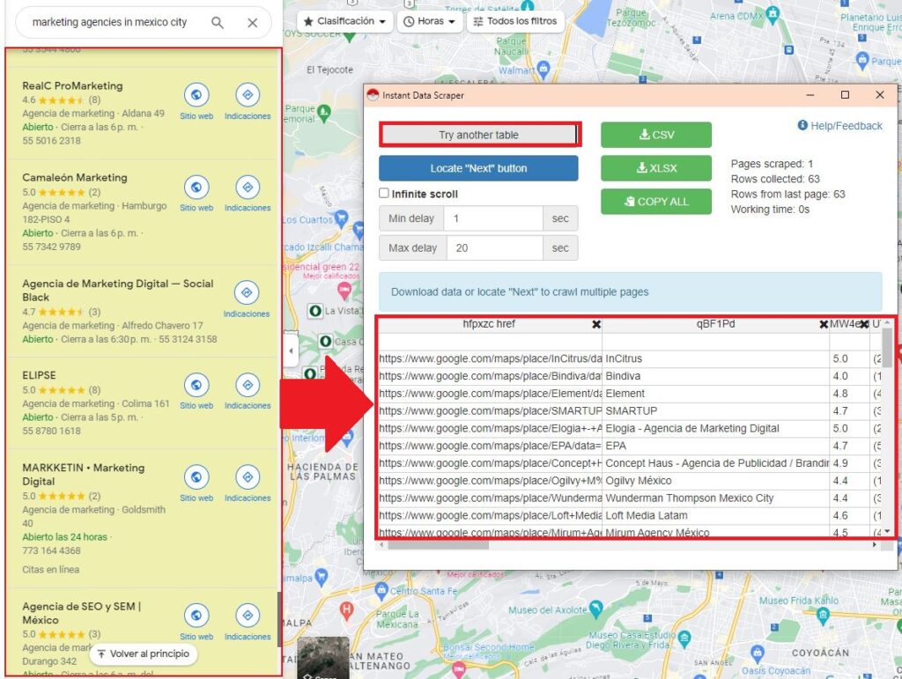Select the SMARTUP name cell
The image size is (902, 679).
point(715,411)
